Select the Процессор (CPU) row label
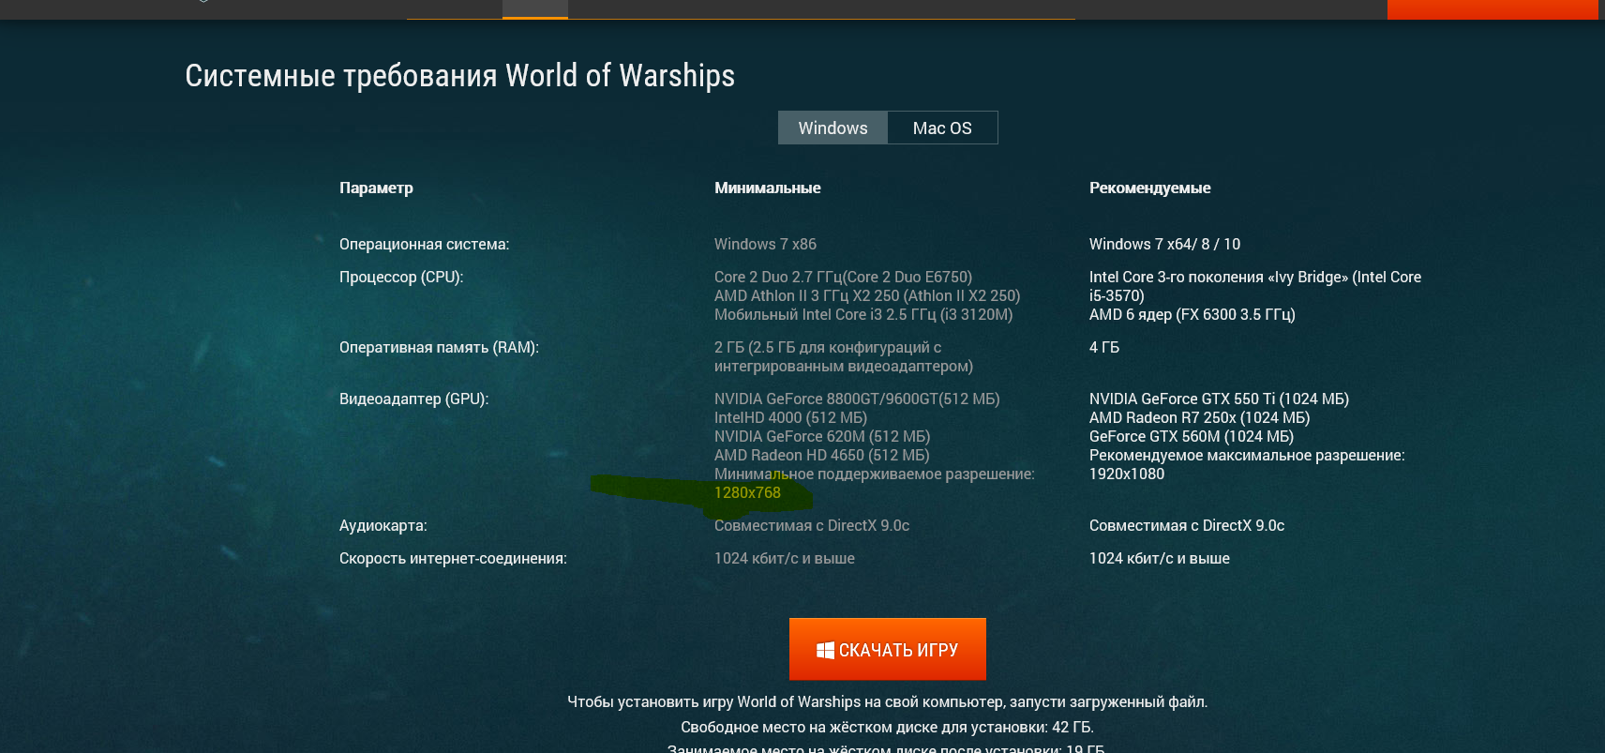This screenshot has height=753, width=1605. pyautogui.click(x=401, y=277)
